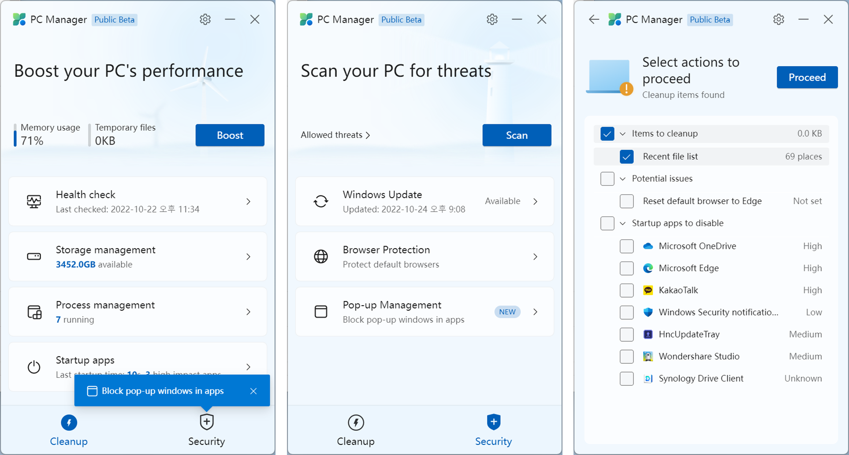This screenshot has height=455, width=849.
Task: Check Reset default browser to Edge
Action: [626, 201]
